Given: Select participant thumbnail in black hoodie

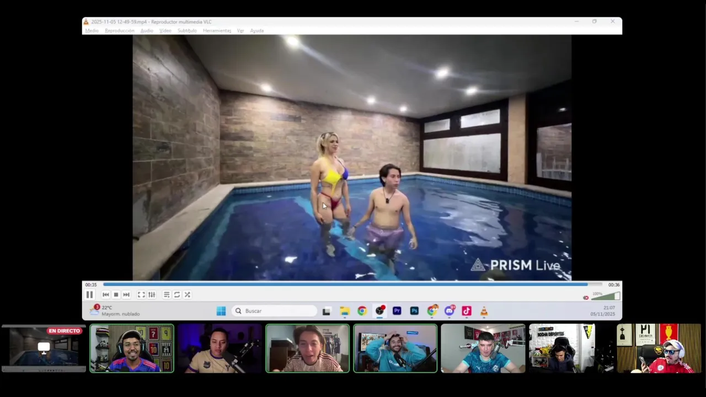Looking at the screenshot, I should click(x=571, y=348).
